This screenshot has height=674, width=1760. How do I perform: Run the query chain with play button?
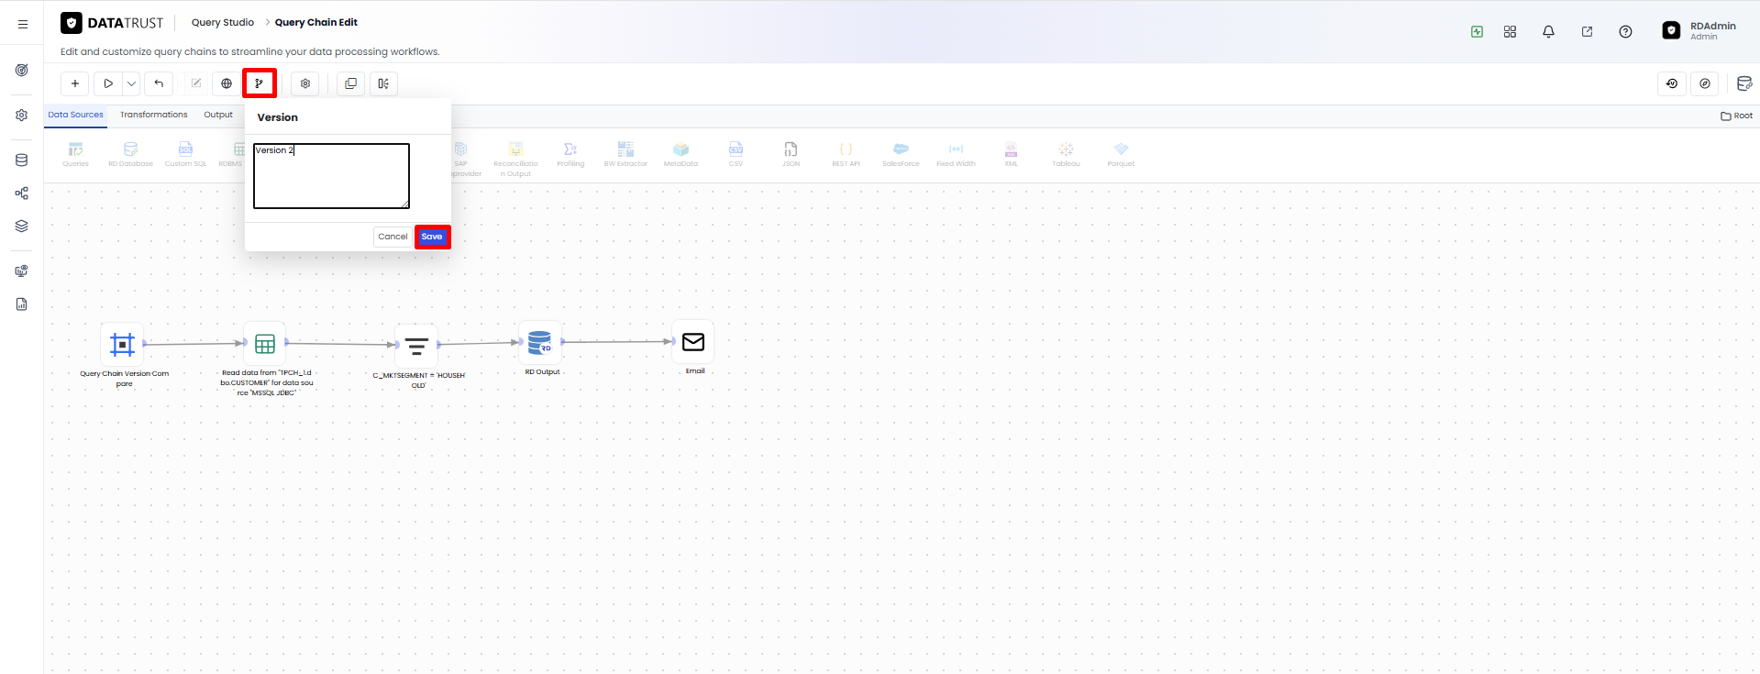[108, 83]
